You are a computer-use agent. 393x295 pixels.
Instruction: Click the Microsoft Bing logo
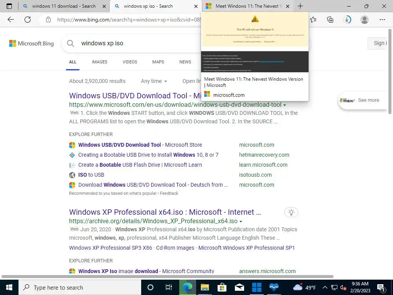pyautogui.click(x=31, y=43)
